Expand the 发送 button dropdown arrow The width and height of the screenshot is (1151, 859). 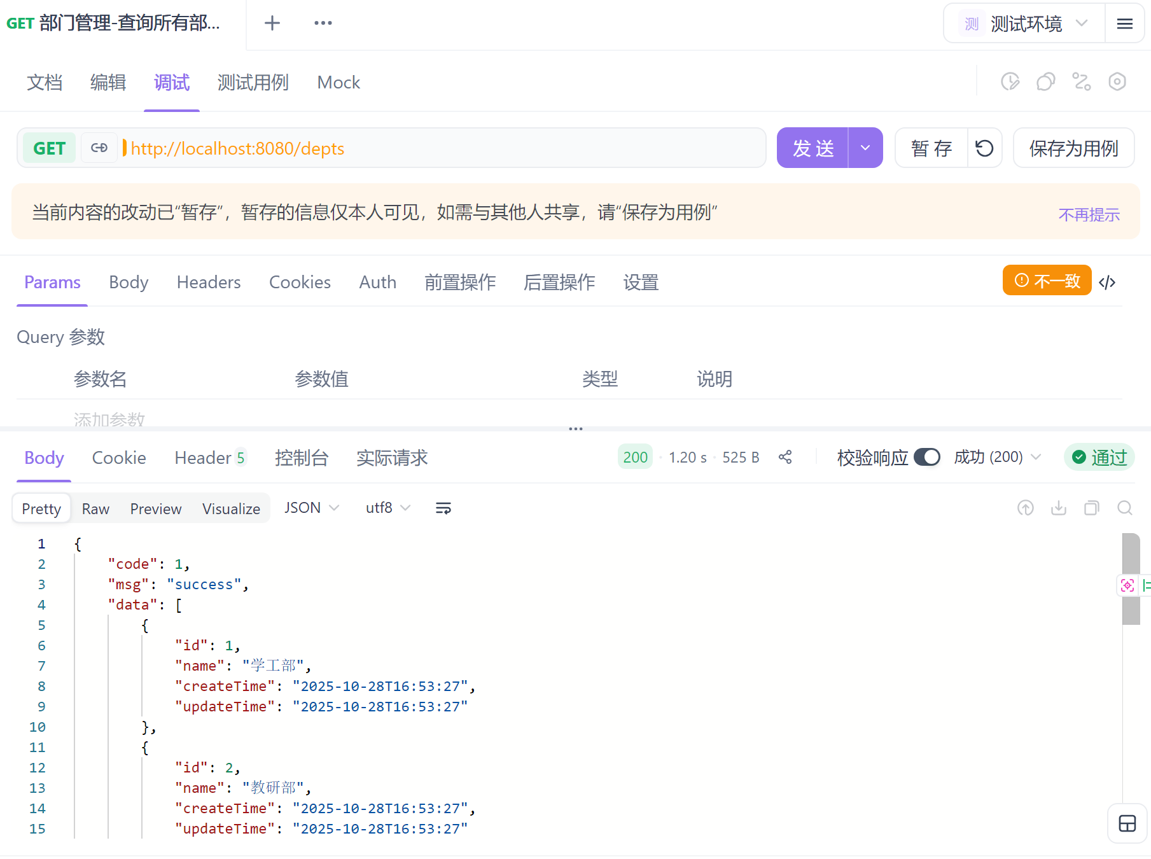point(865,148)
